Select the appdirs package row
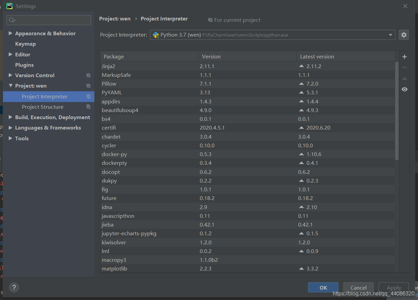Screen dimensions: 418x300 coord(248,101)
